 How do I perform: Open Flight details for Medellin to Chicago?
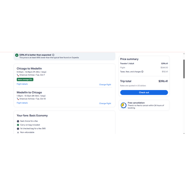point(22,103)
